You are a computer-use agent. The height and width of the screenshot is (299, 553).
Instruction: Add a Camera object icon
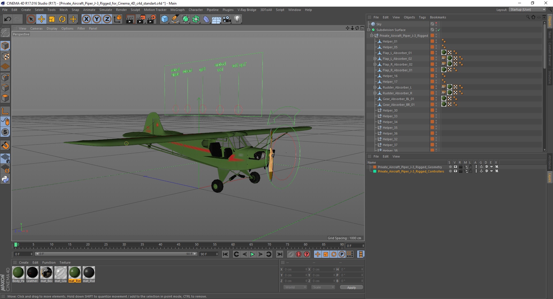227,19
